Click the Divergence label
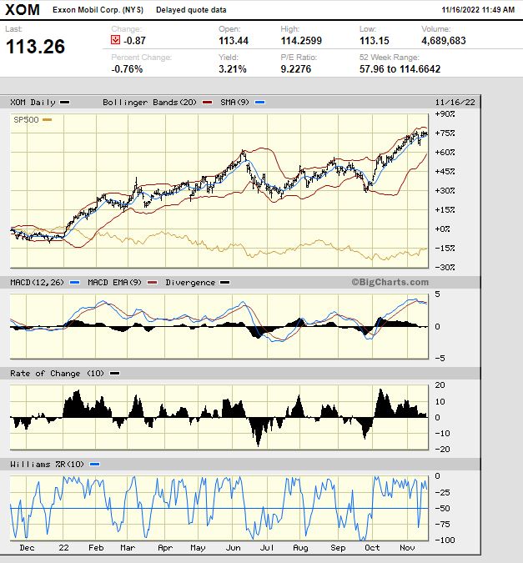The width and height of the screenshot is (523, 563). [190, 283]
